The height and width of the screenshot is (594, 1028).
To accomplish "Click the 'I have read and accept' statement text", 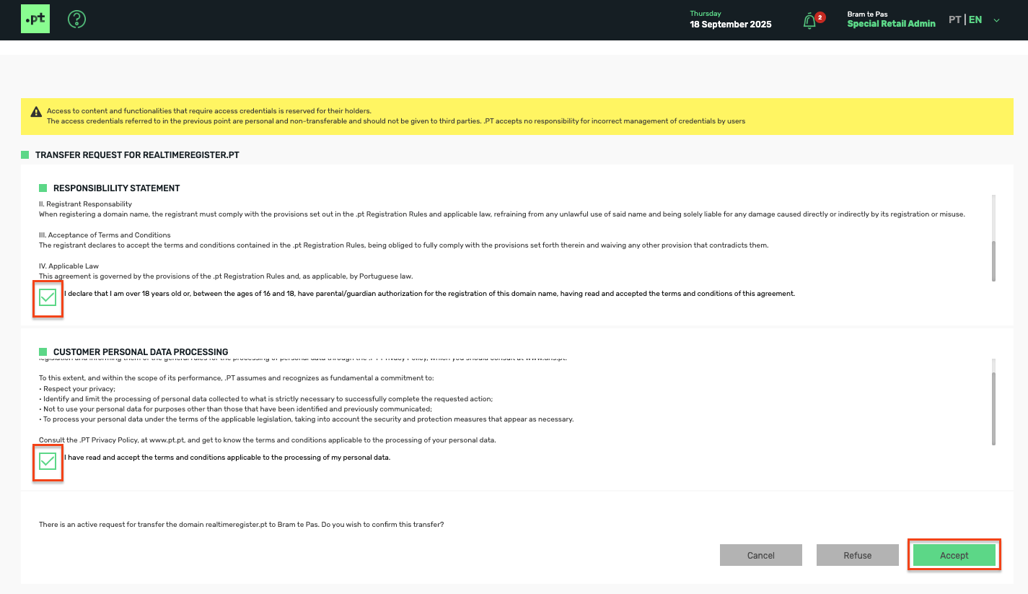I will 227,458.
